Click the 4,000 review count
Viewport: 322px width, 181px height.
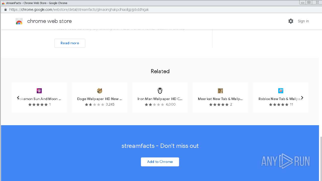point(171,105)
